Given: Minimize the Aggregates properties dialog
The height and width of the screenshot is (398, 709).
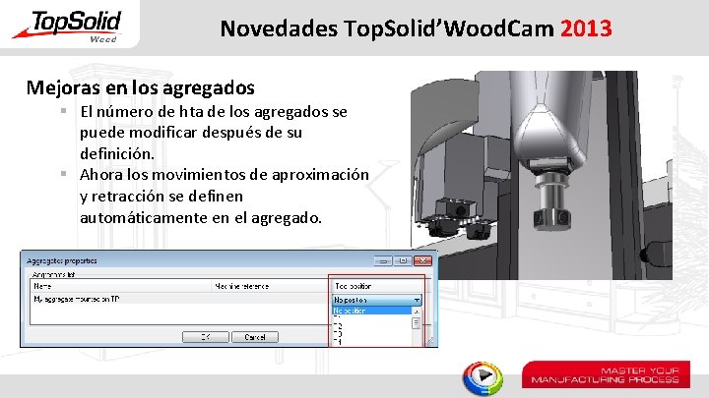Looking at the screenshot, I should tap(383, 260).
